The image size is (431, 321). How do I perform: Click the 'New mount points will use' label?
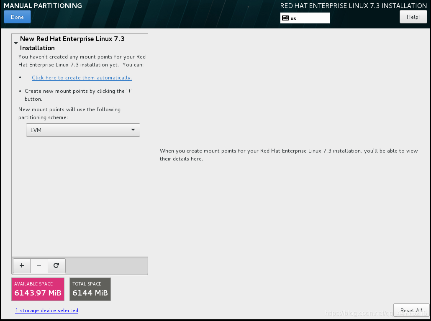pyautogui.click(x=69, y=113)
